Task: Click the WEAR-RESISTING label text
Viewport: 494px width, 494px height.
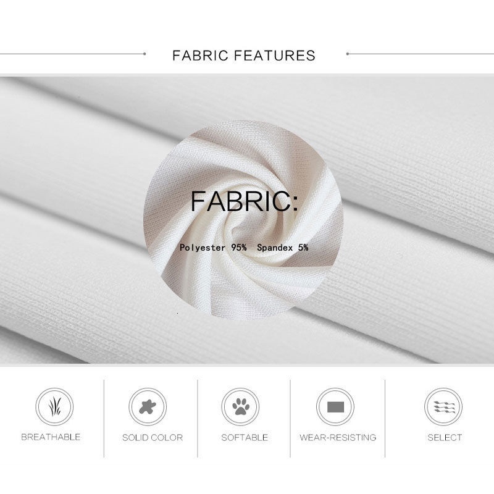Action: (x=338, y=437)
